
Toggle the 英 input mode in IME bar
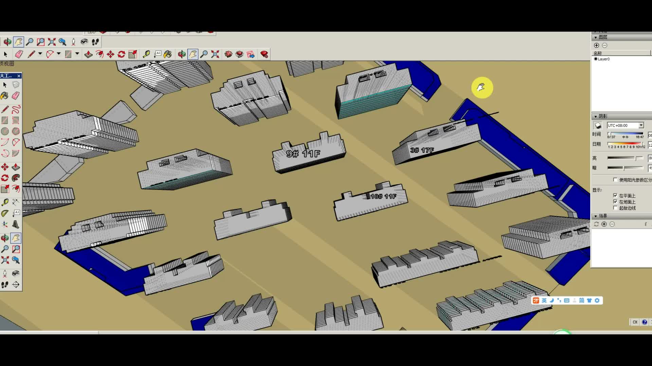click(544, 301)
